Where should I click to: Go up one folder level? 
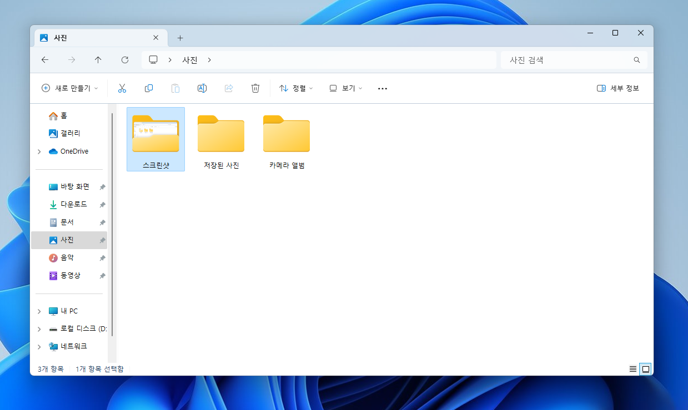tap(98, 60)
